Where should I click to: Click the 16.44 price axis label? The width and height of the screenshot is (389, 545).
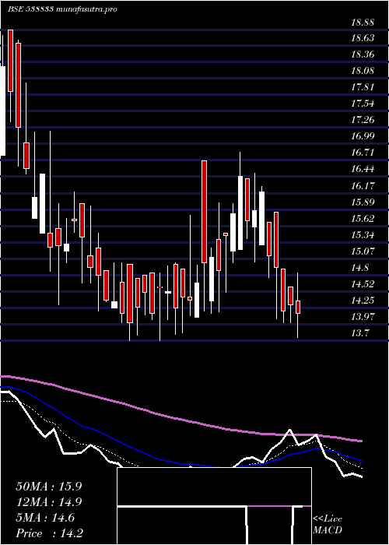click(x=363, y=169)
